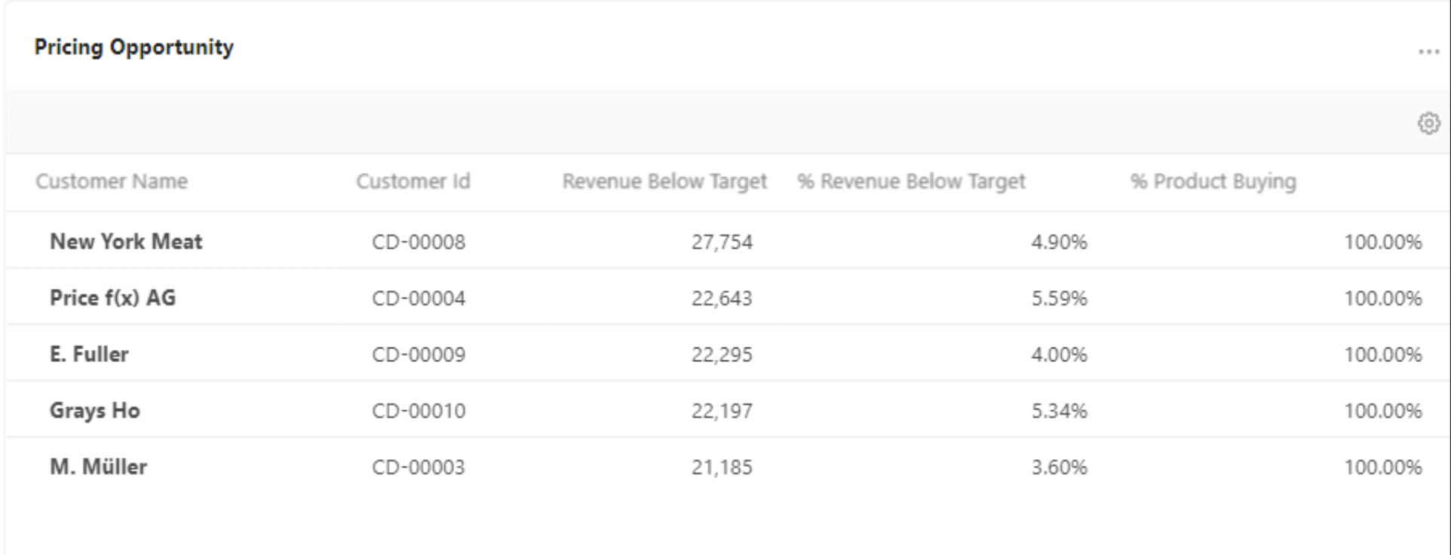Click the 5.59% revenue below target cell
This screenshot has width=1451, height=555.
click(1059, 299)
